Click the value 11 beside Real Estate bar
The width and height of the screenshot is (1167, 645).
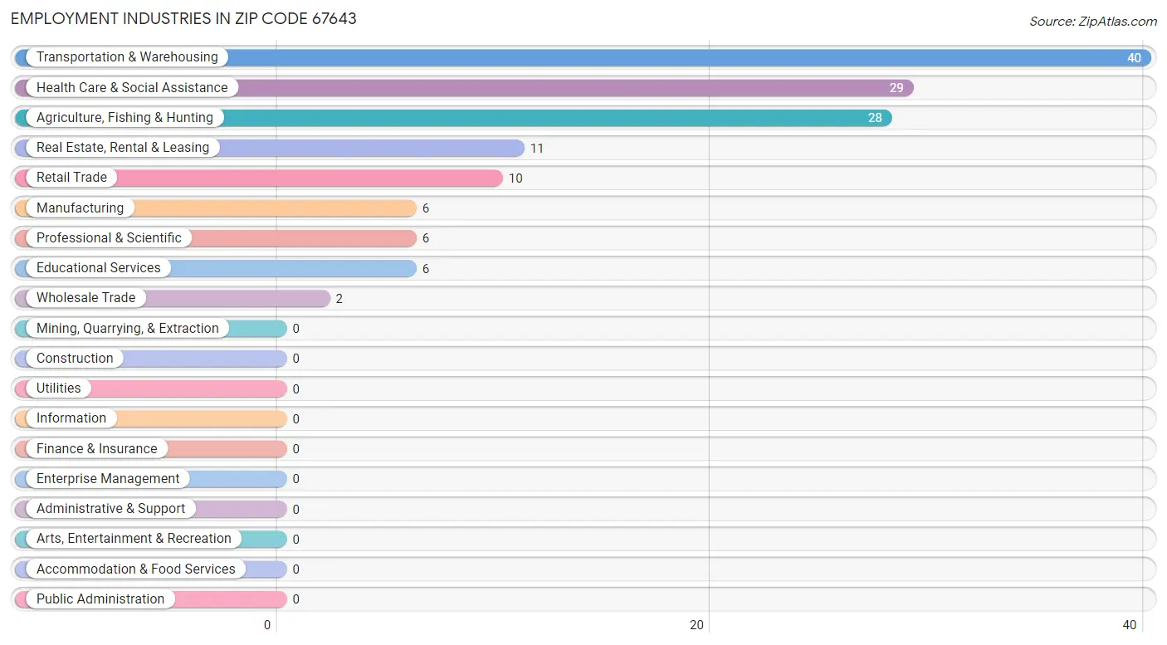(x=537, y=149)
